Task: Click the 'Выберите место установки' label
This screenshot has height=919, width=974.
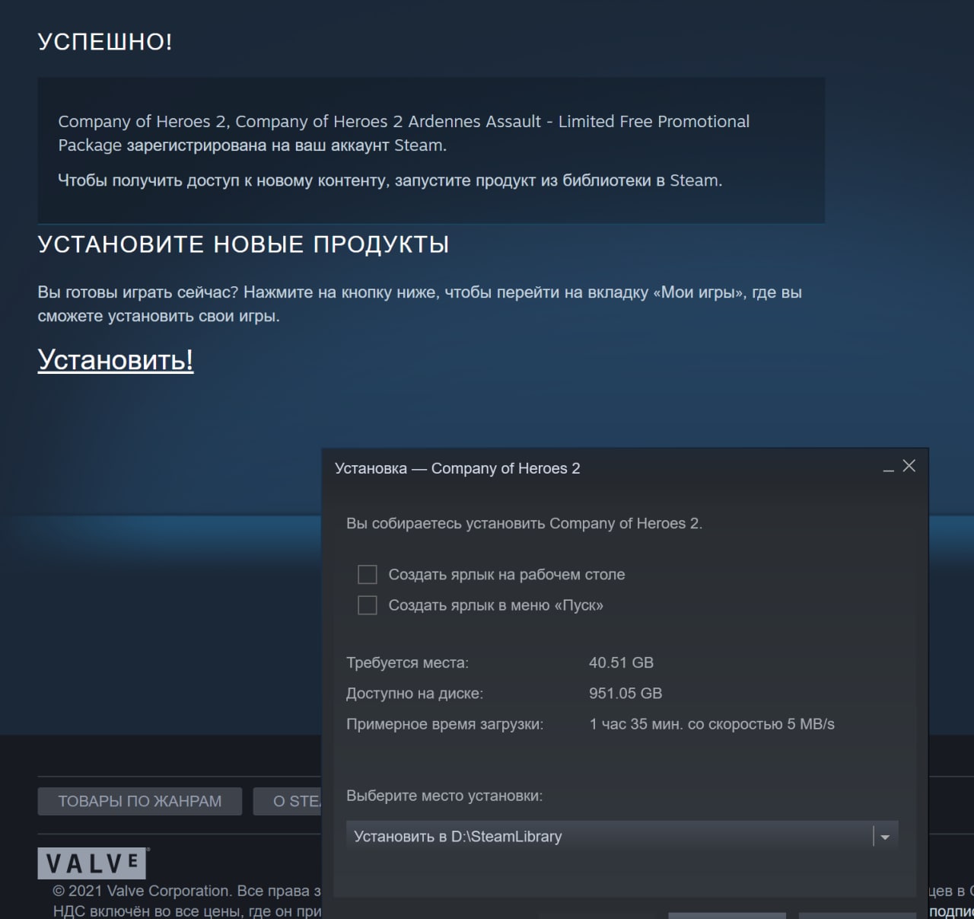Action: (444, 796)
